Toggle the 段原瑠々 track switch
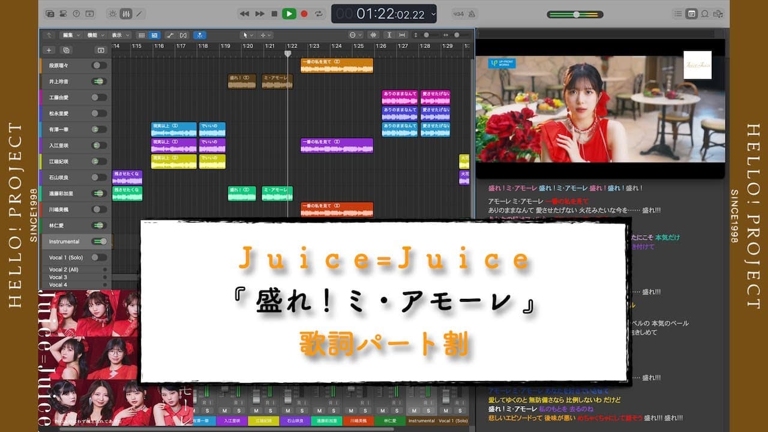 click(99, 65)
